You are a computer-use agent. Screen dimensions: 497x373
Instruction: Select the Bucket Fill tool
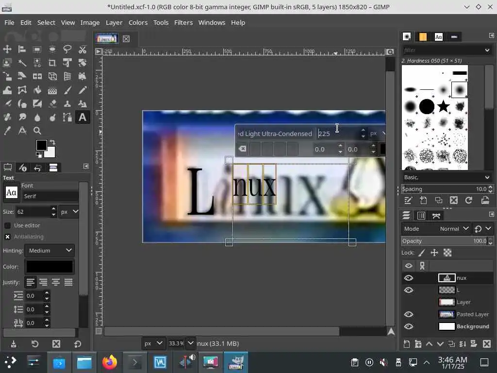point(37,90)
